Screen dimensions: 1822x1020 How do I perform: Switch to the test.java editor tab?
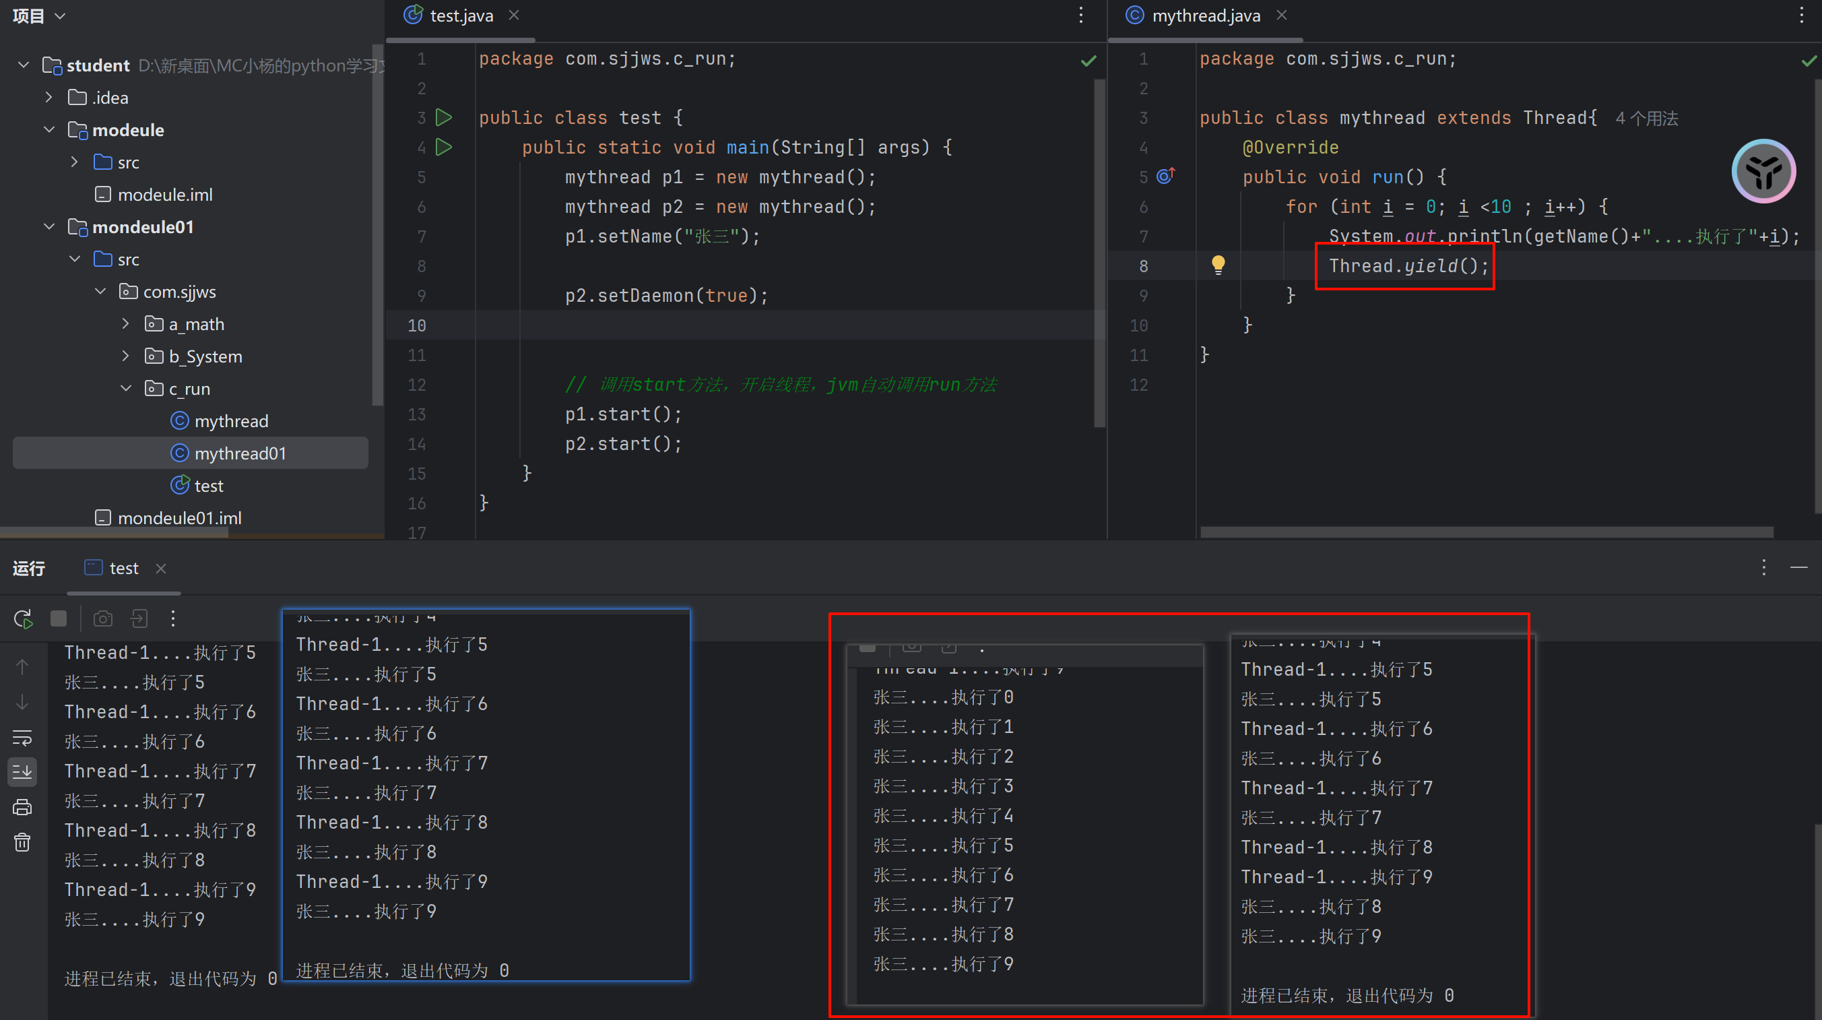[x=461, y=15]
